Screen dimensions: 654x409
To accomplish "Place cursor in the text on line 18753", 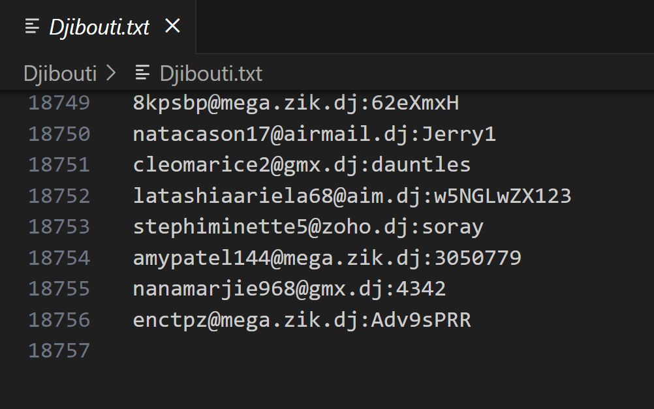I will point(307,227).
